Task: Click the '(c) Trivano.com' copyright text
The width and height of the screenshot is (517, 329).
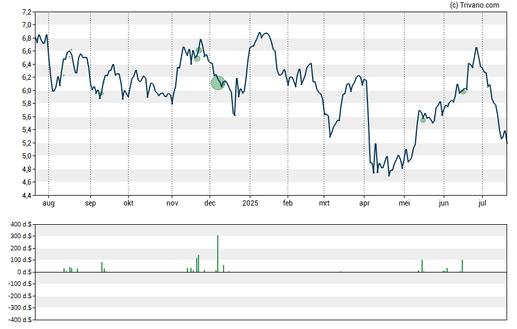Action: (474, 5)
